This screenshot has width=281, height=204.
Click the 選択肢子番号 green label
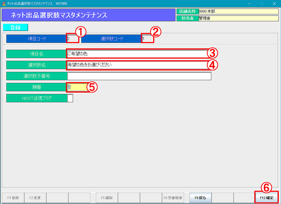[x=37, y=76]
